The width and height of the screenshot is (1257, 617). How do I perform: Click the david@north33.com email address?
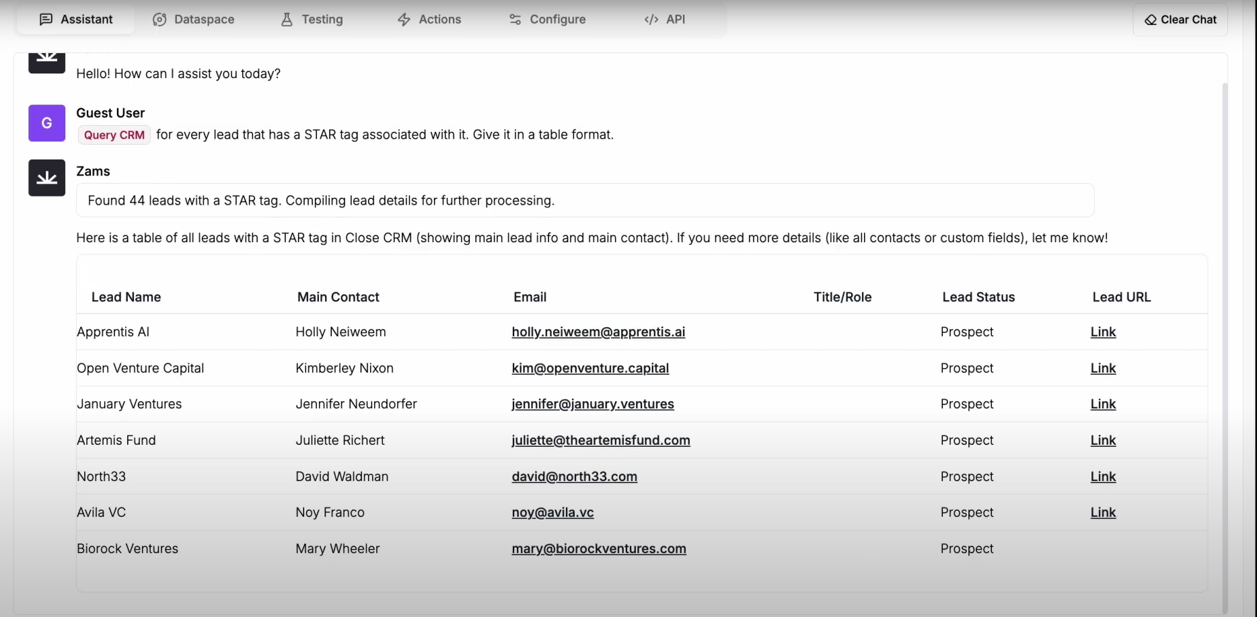[x=574, y=476]
